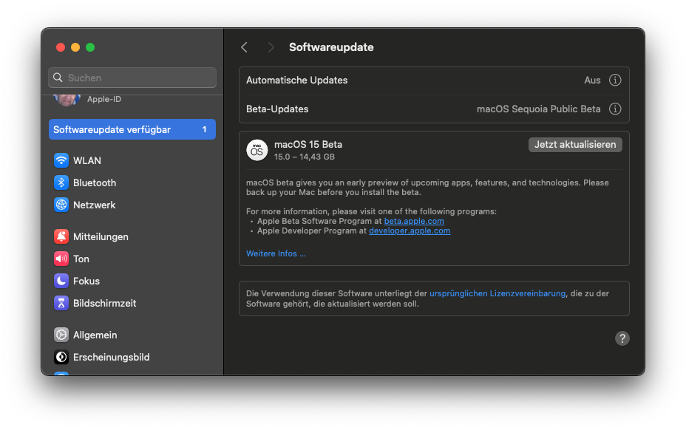Click the Suchen search field
Viewport: 686px width, 430px height.
click(132, 78)
